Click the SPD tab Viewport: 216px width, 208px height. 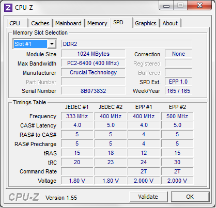coord(121,23)
